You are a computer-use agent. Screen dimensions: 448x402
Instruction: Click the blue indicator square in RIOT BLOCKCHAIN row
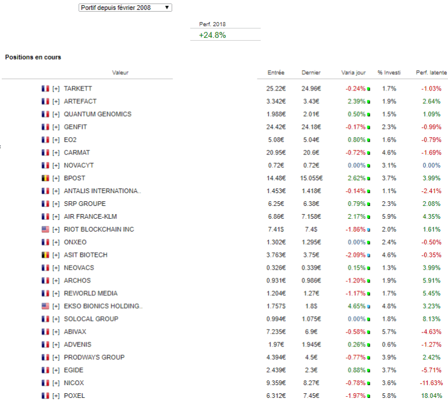[369, 229]
